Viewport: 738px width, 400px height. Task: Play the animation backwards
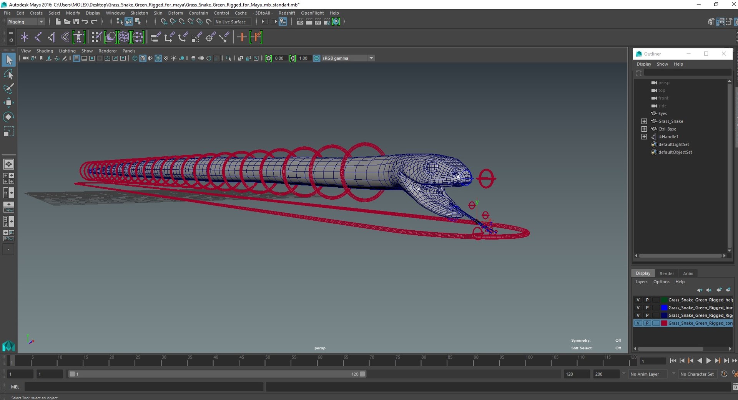700,360
